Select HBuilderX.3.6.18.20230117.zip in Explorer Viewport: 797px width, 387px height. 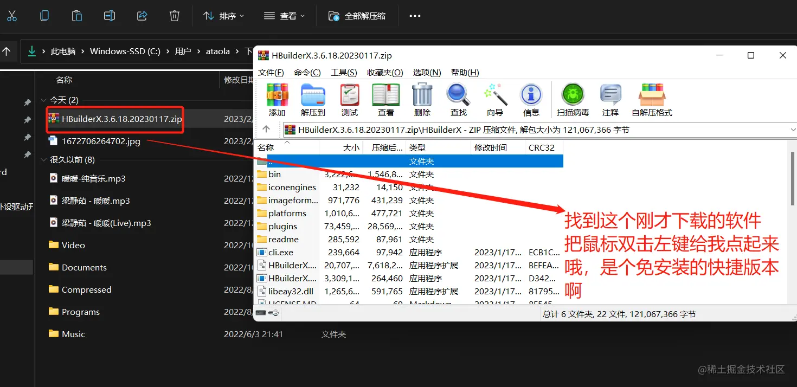pyautogui.click(x=115, y=119)
